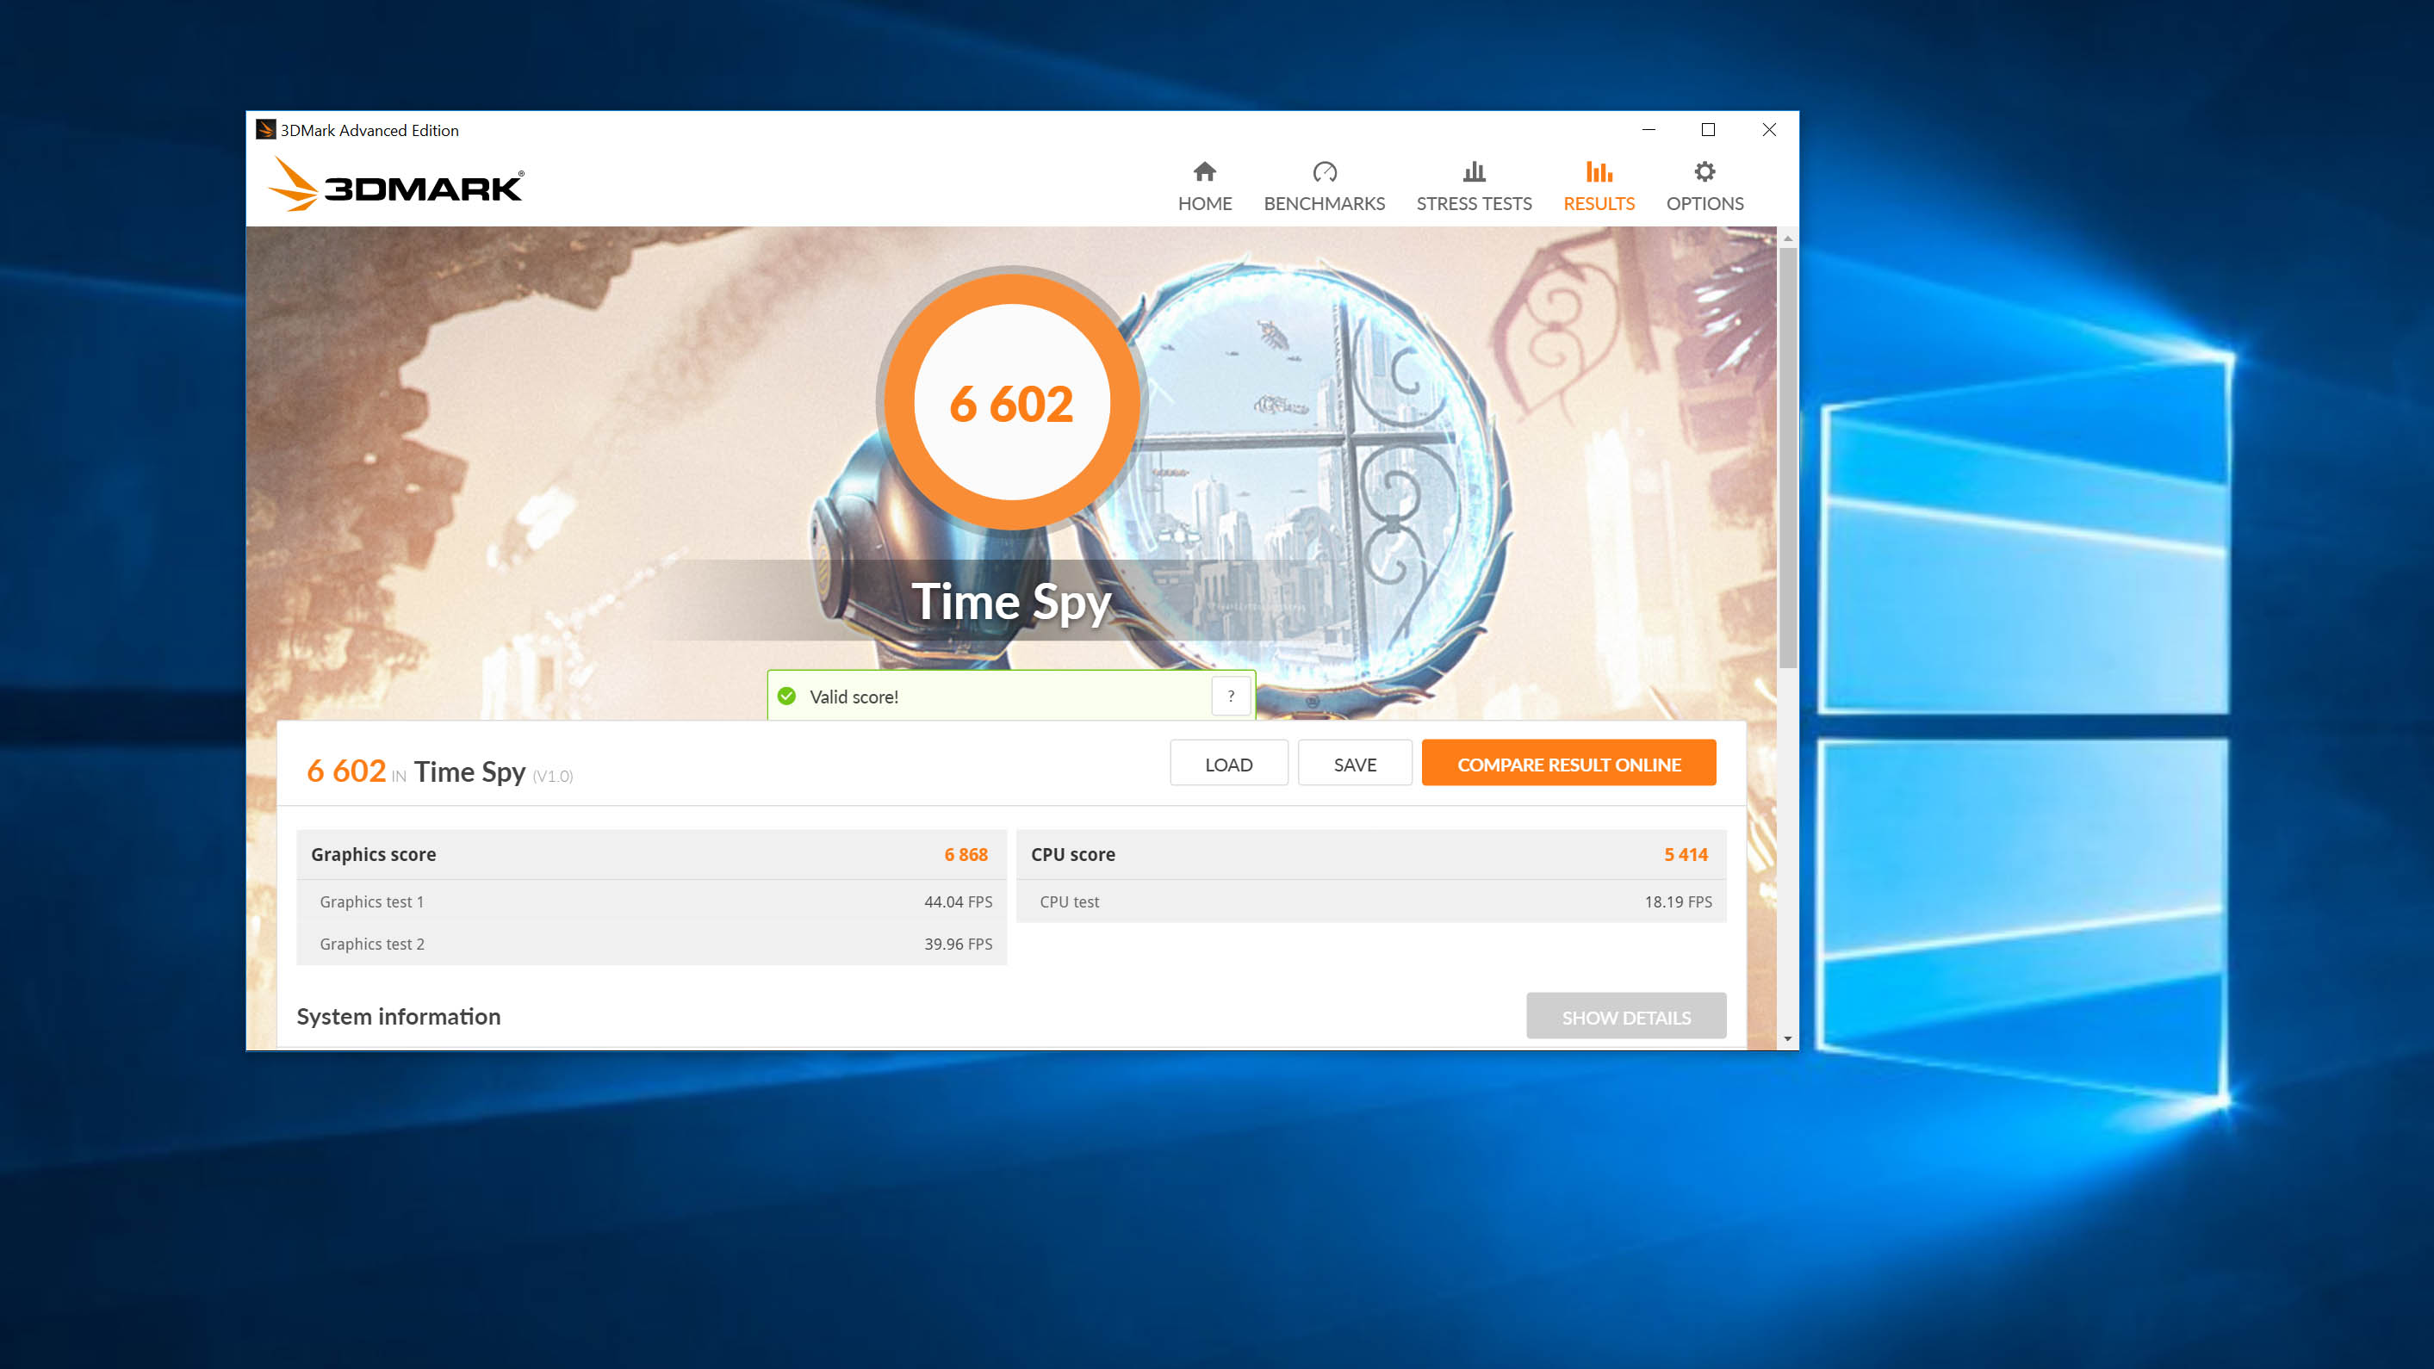Click the LOAD button
The width and height of the screenshot is (2434, 1369).
[x=1228, y=764]
